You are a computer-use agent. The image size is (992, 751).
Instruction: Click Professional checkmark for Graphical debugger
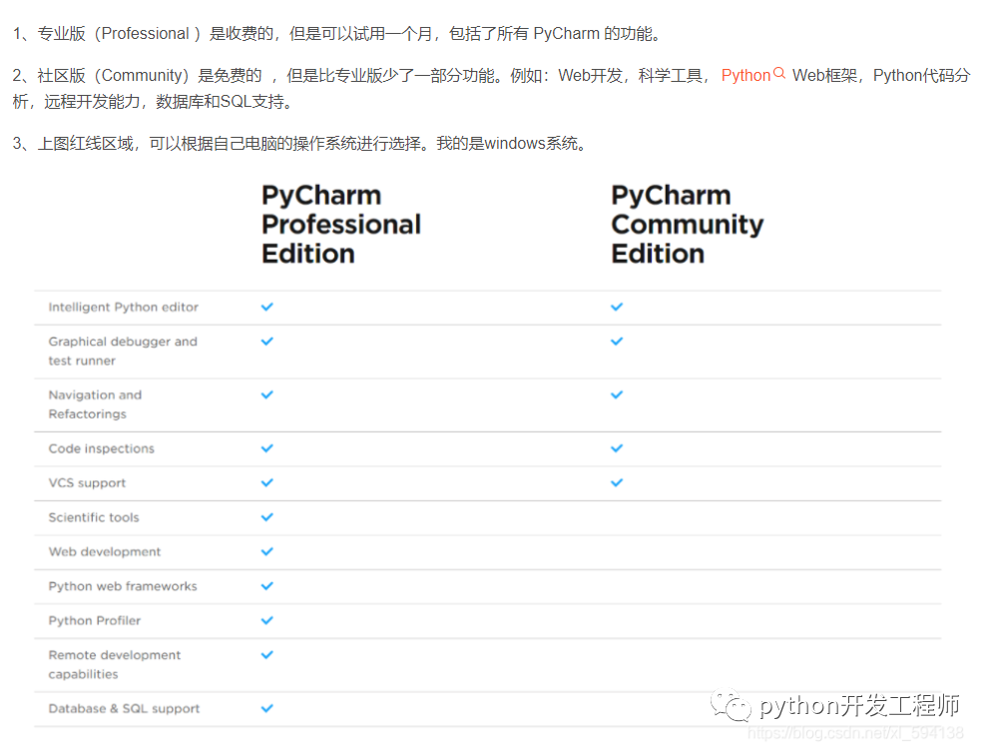click(x=267, y=341)
